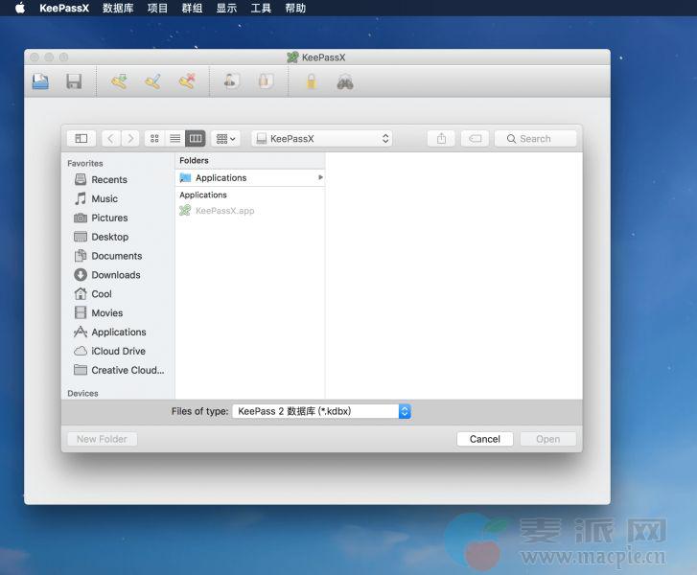The width and height of the screenshot is (697, 575).
Task: Click the save database floppy icon
Action: (74, 82)
